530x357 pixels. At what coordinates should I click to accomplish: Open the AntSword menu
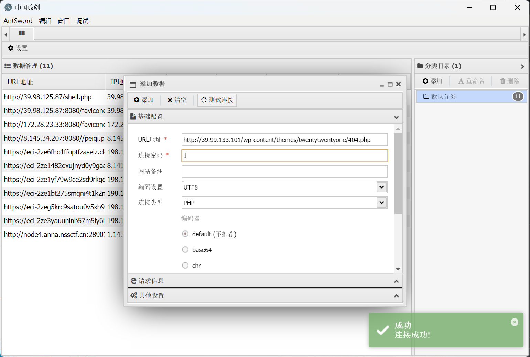coord(18,21)
